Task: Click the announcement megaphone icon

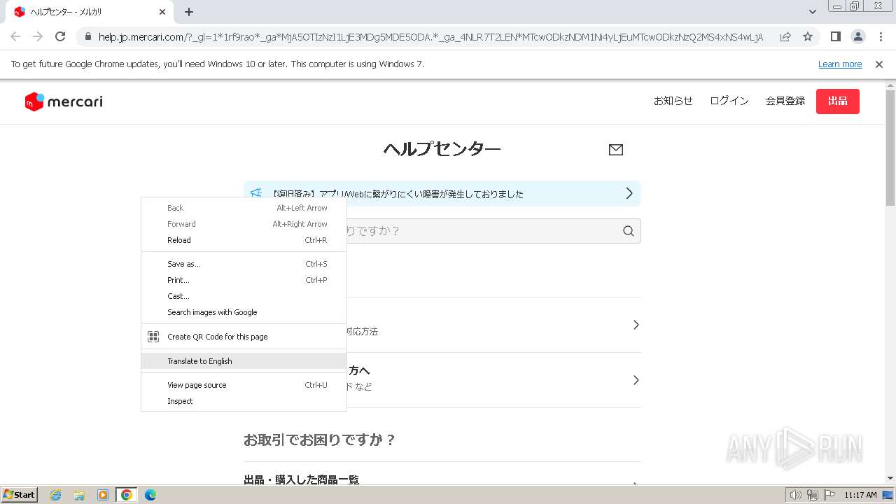Action: pos(256,193)
